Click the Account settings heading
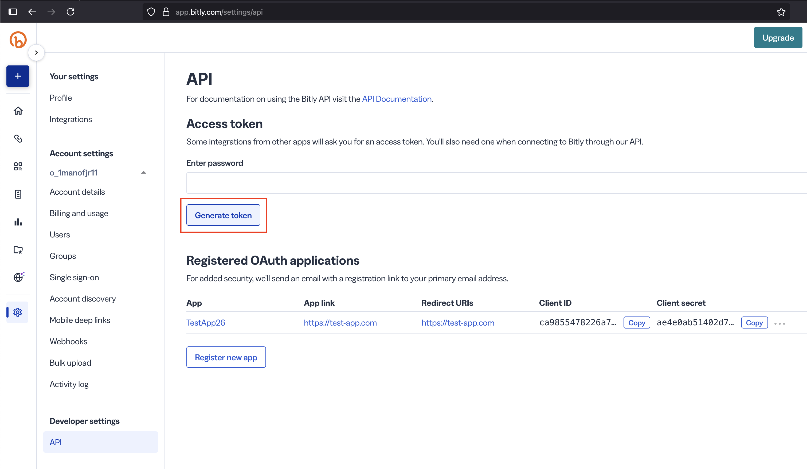Image resolution: width=807 pixels, height=469 pixels. pos(81,154)
